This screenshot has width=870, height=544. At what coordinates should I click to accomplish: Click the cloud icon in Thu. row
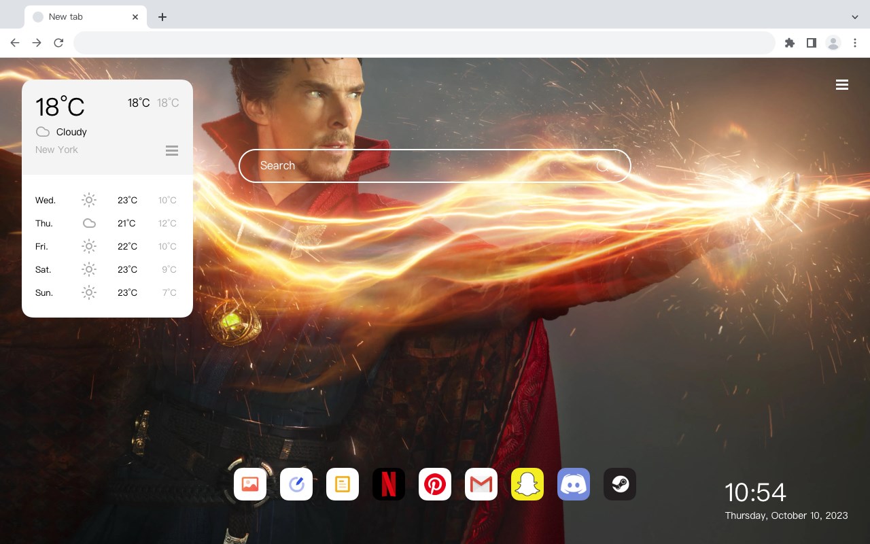89,223
